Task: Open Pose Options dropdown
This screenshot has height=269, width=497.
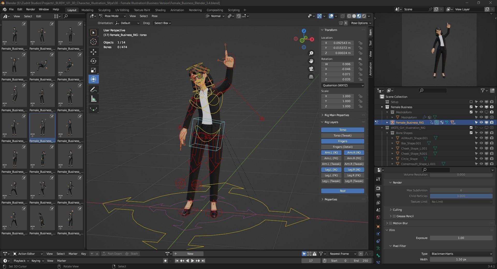Action: pos(361,23)
